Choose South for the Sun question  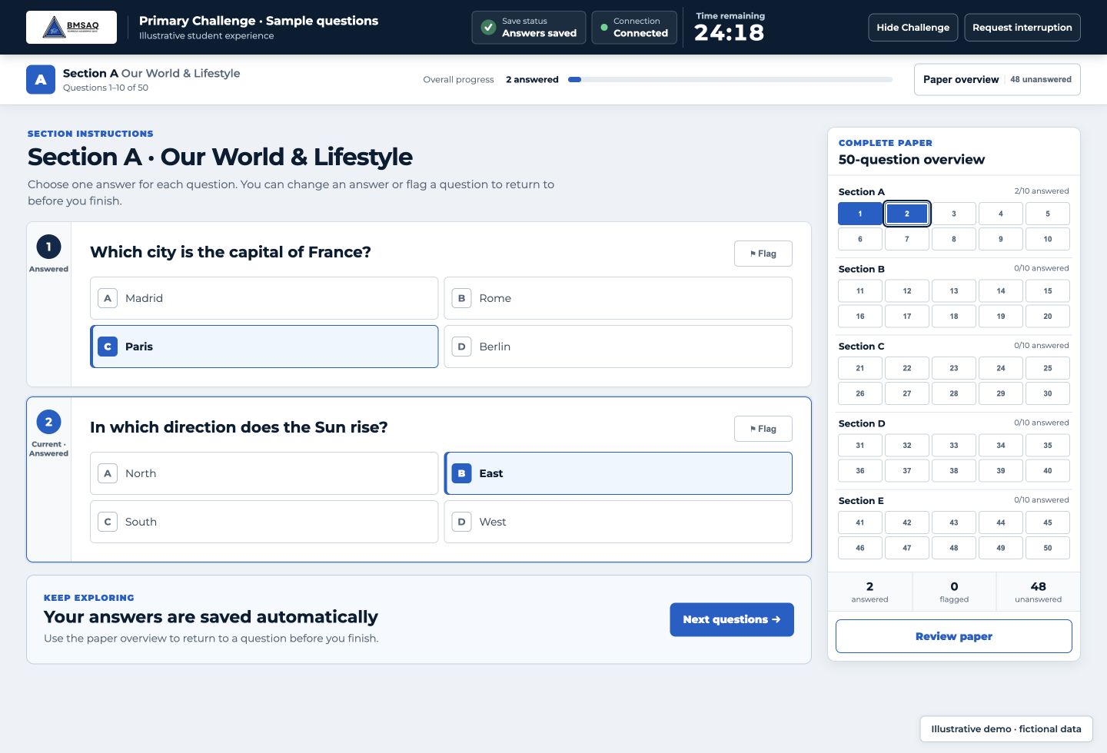click(x=264, y=522)
